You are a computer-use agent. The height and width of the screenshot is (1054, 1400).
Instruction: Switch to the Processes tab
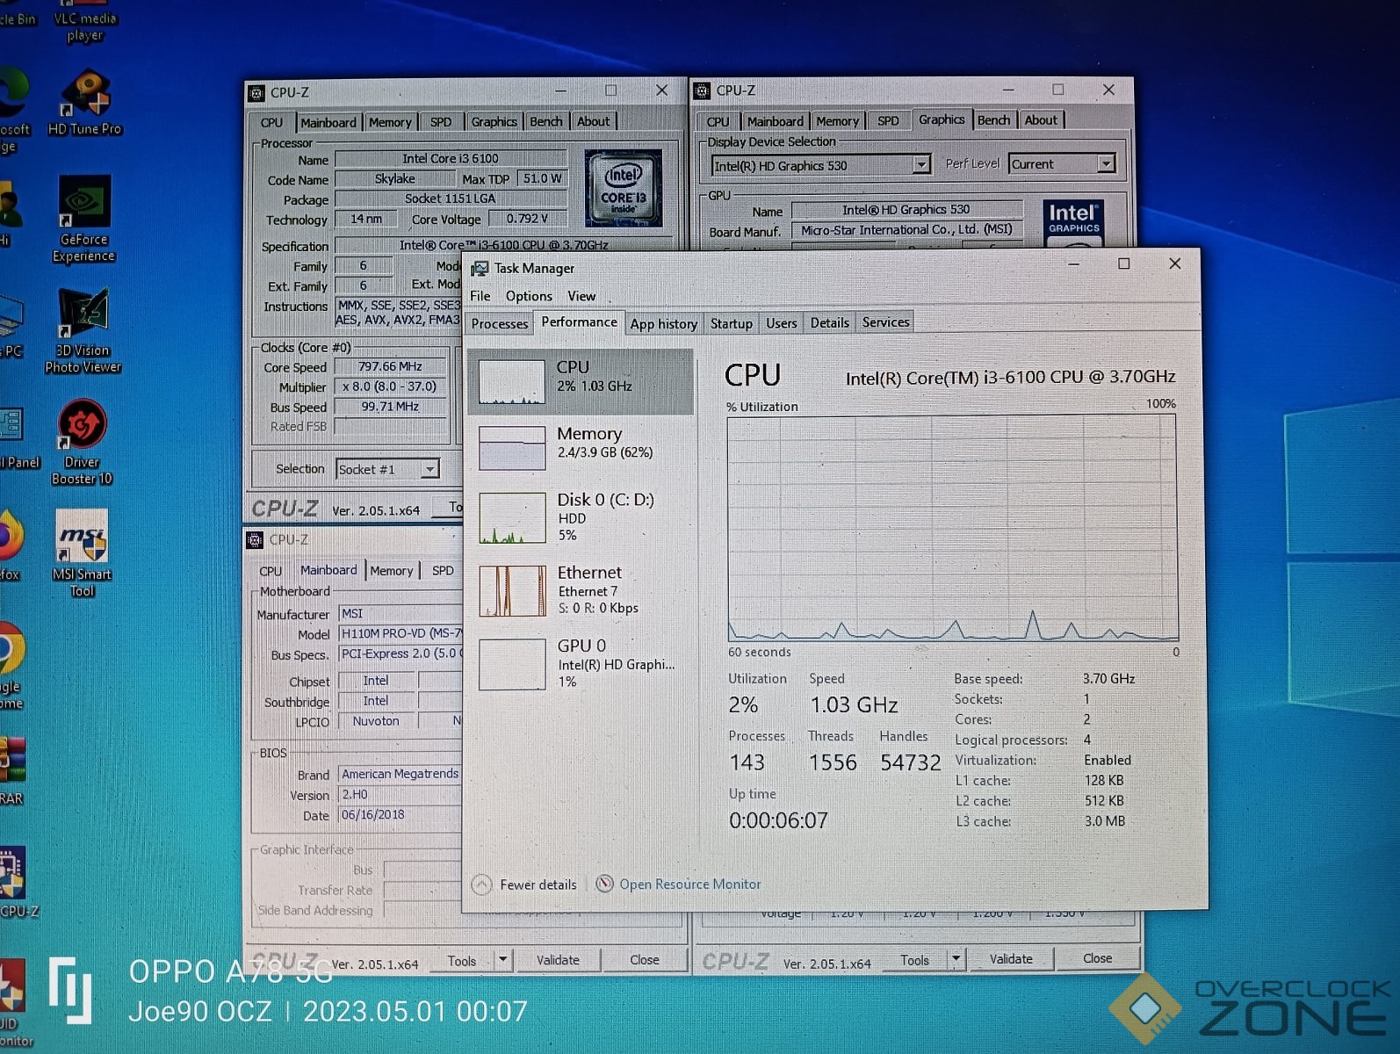499,323
